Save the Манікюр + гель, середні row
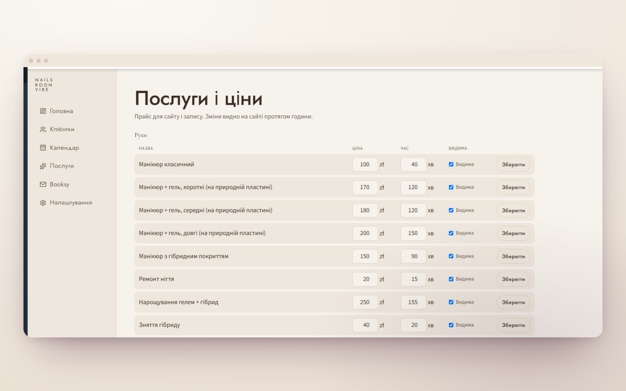This screenshot has width=626, height=391. tap(513, 210)
